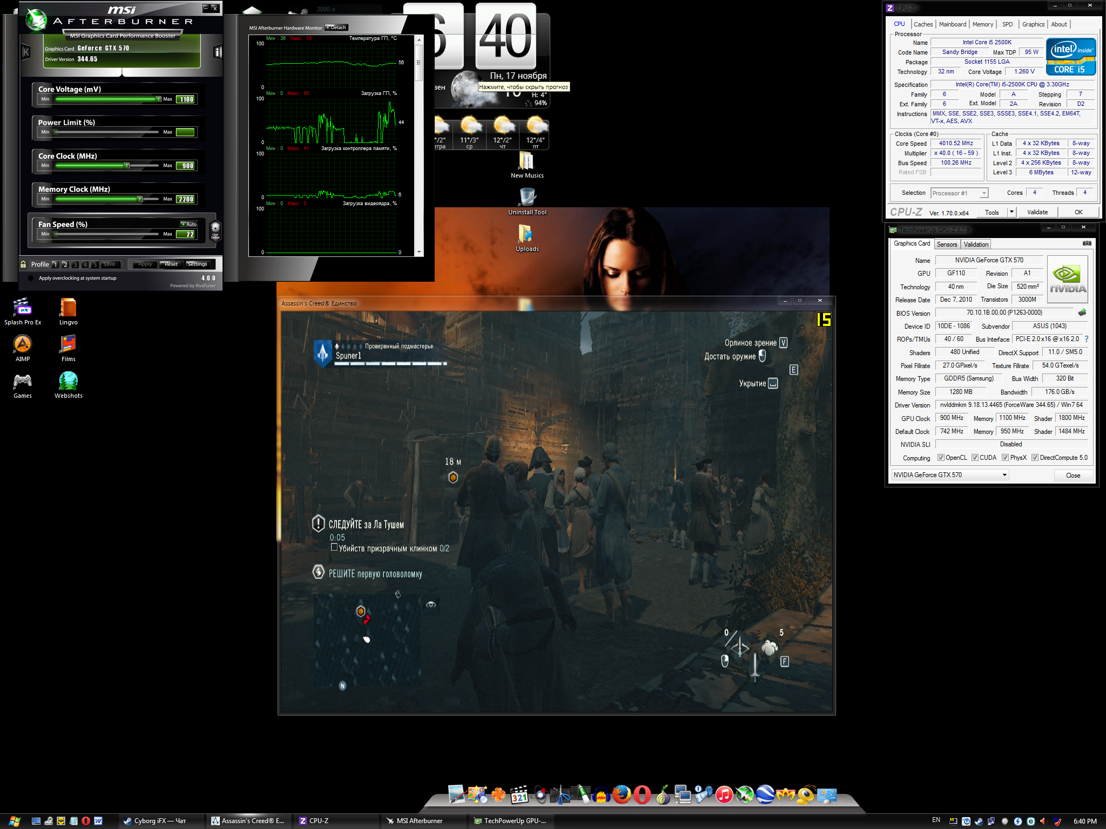Open the film scissors video cutter in dock

point(560,794)
